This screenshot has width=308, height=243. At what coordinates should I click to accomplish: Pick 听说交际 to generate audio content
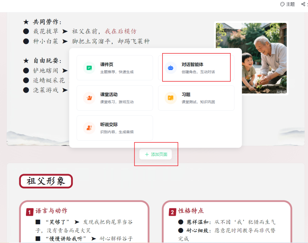pos(115,128)
